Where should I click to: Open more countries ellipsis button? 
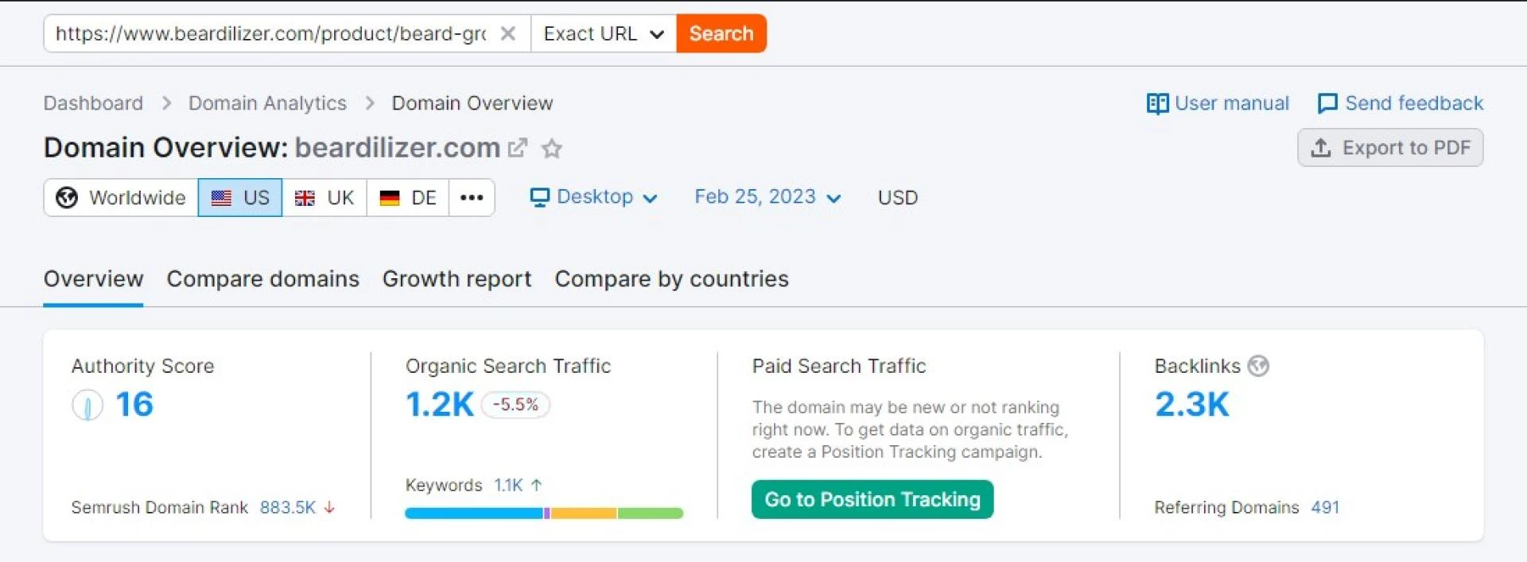(x=472, y=198)
